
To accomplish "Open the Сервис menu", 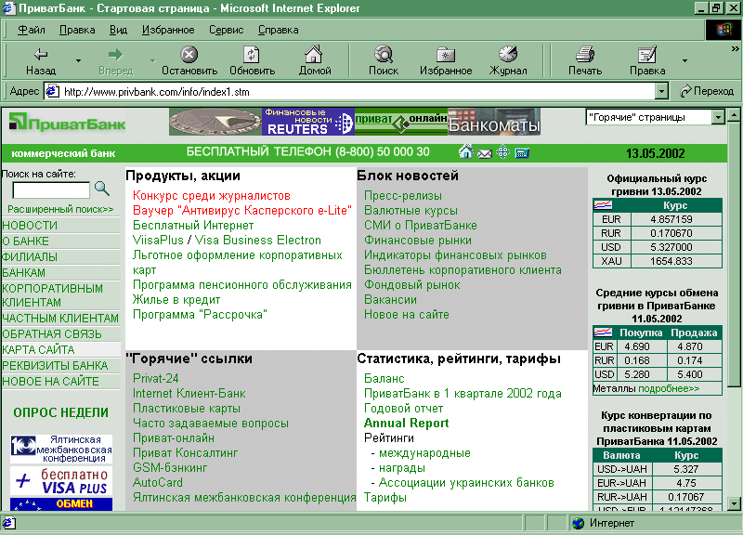I will tap(226, 30).
